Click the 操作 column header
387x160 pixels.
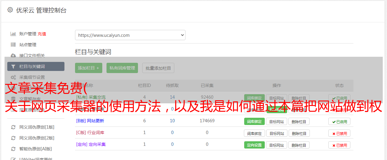277,85
